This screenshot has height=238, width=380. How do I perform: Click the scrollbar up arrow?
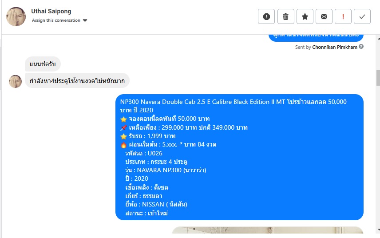tap(378, 38)
